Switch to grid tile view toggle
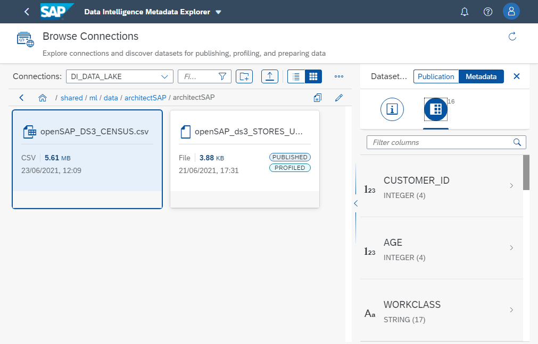This screenshot has height=344, width=538. tap(313, 76)
